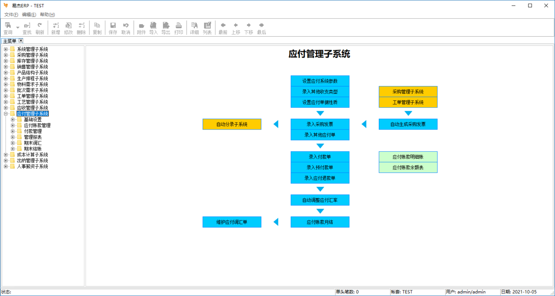Open 自动生成采购发票 flowchart box
Screen dimensions: 555x296
point(408,124)
